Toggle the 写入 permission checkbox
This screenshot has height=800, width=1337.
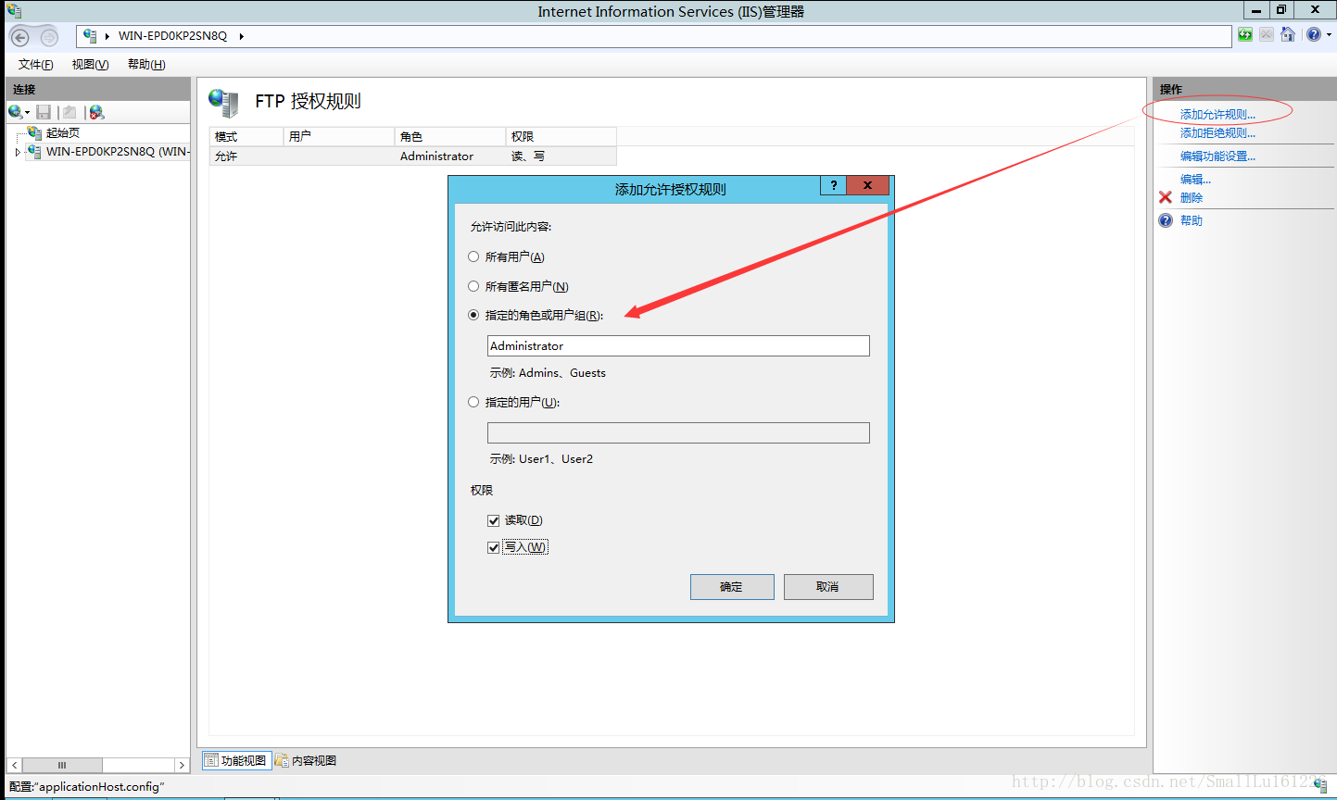pos(494,547)
